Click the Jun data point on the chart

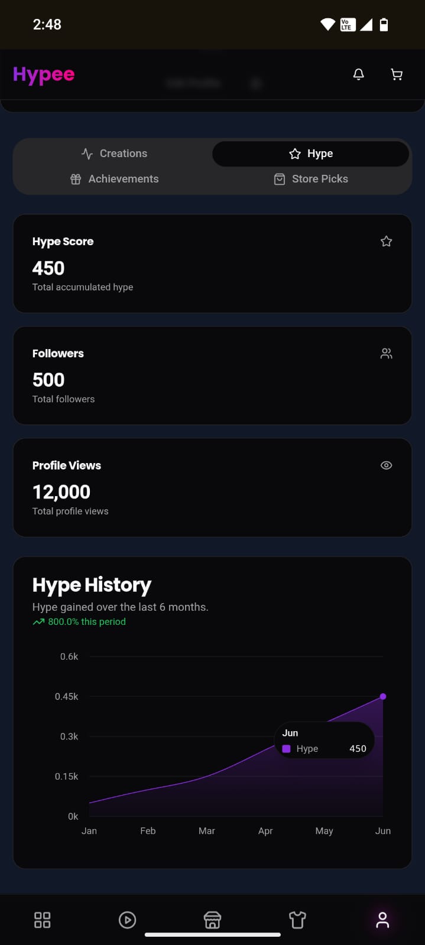click(383, 696)
